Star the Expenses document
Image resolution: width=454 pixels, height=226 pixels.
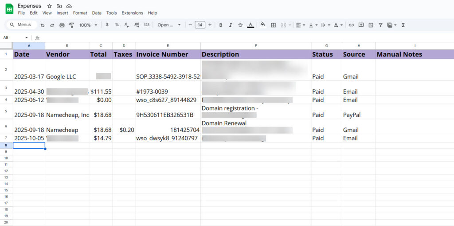click(50, 6)
